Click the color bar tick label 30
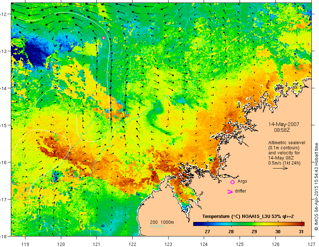319x247 pixels. (x=278, y=231)
